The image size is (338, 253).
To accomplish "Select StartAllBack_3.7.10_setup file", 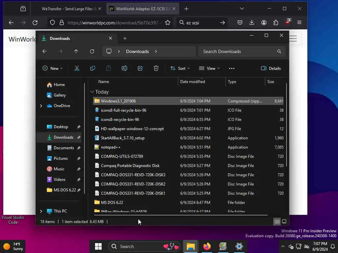I will pyautogui.click(x=188, y=138).
